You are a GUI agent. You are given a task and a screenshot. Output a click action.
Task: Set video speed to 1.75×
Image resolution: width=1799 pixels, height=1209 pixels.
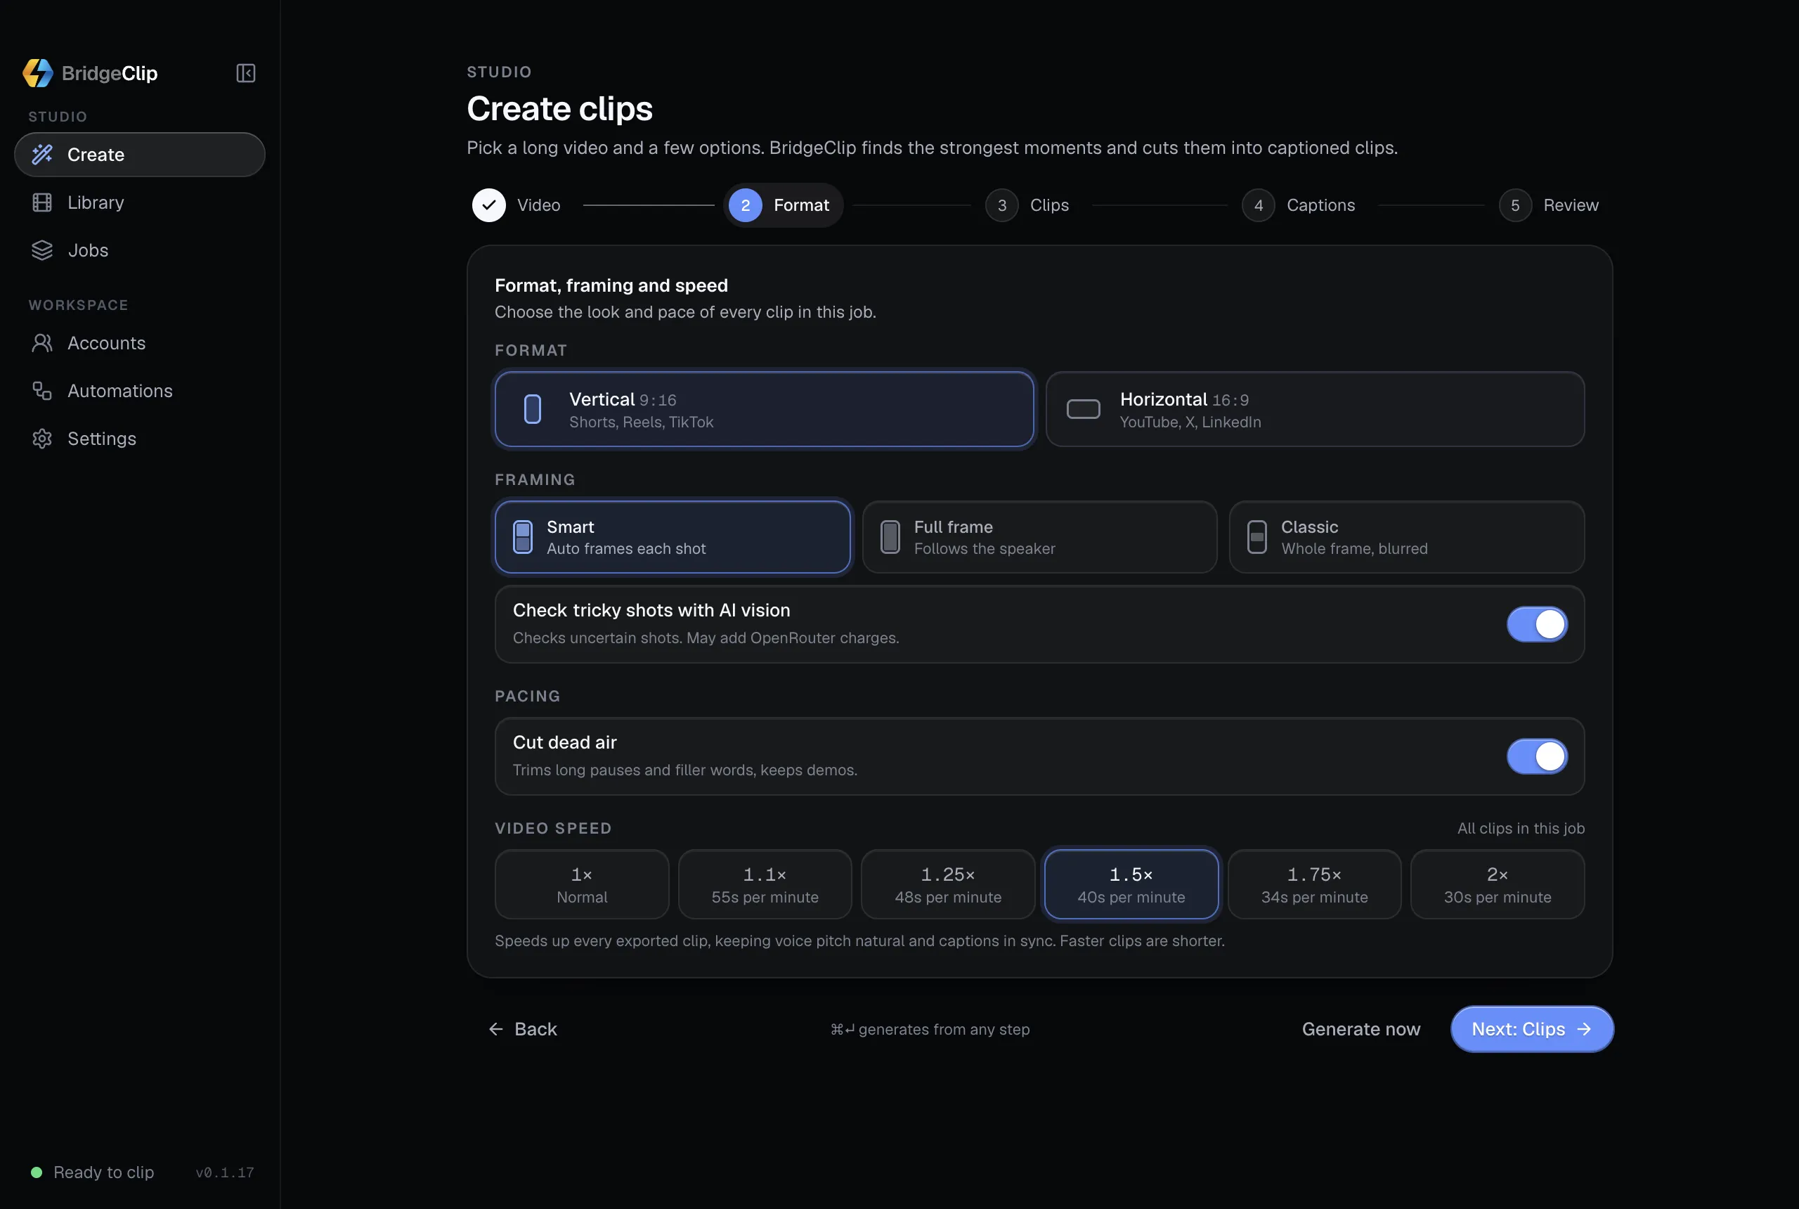1314,884
